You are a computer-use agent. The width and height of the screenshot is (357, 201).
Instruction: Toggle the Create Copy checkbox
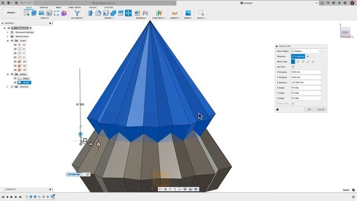(x=293, y=103)
